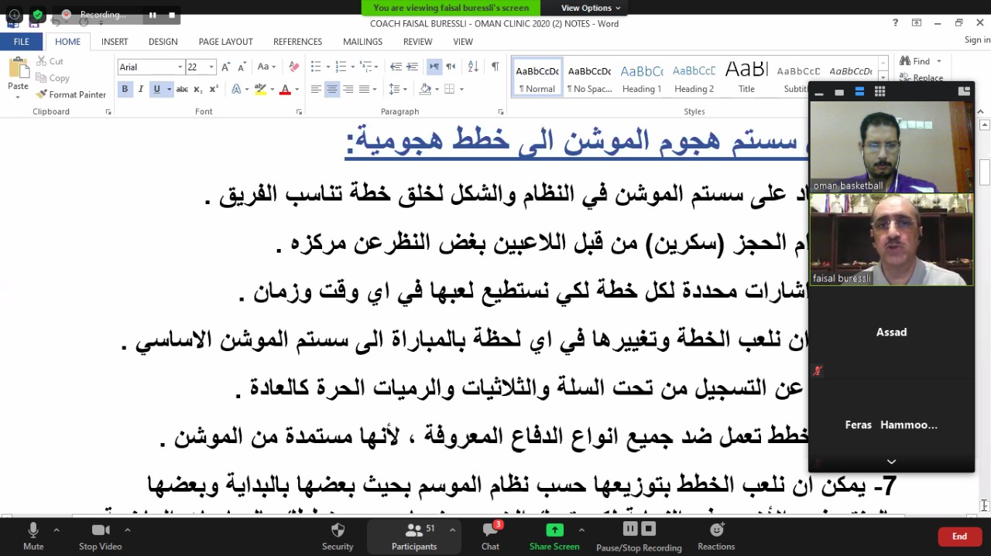
Task: Open the FILE tab
Action: click(x=21, y=42)
